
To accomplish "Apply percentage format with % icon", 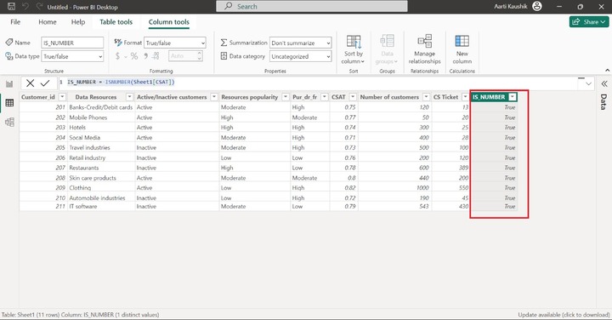I will 134,56.
